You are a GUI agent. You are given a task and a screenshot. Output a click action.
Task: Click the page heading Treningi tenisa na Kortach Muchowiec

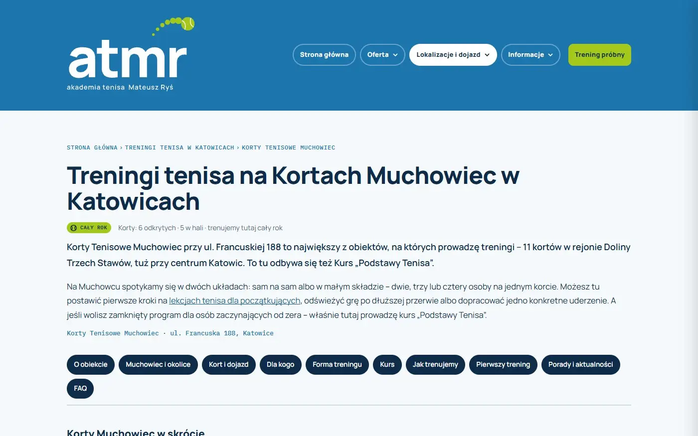tap(293, 188)
